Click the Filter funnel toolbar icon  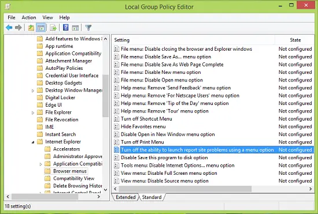click(88, 28)
